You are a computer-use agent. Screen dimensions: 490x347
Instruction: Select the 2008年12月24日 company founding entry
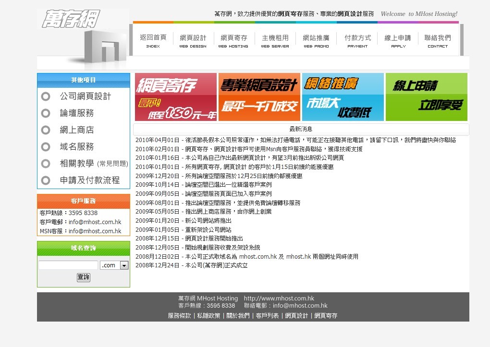192,265
